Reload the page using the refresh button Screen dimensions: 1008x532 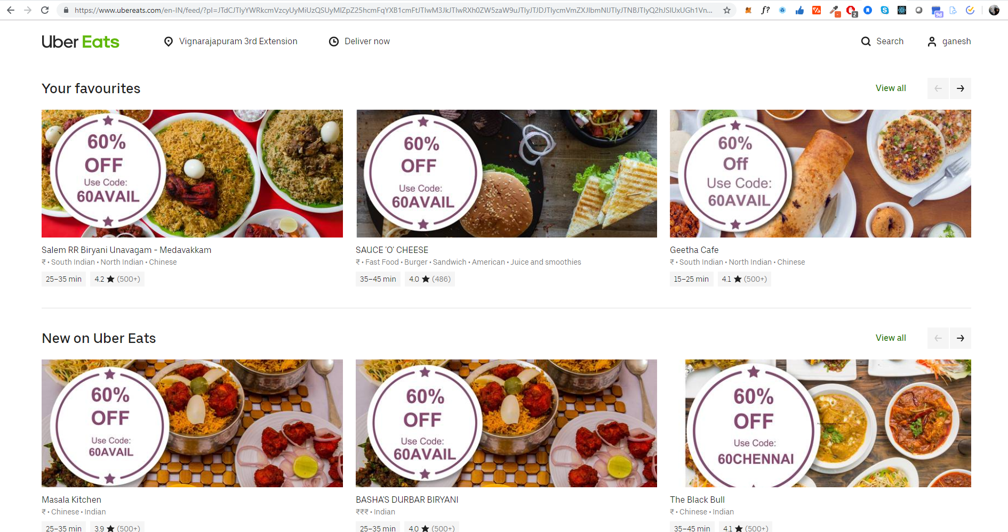(x=45, y=10)
